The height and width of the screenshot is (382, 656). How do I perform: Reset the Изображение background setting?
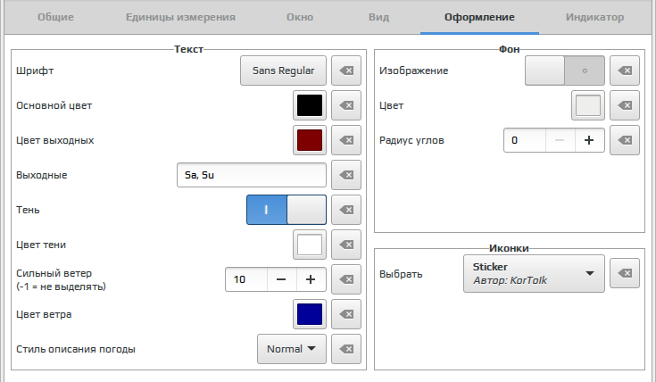click(x=625, y=71)
